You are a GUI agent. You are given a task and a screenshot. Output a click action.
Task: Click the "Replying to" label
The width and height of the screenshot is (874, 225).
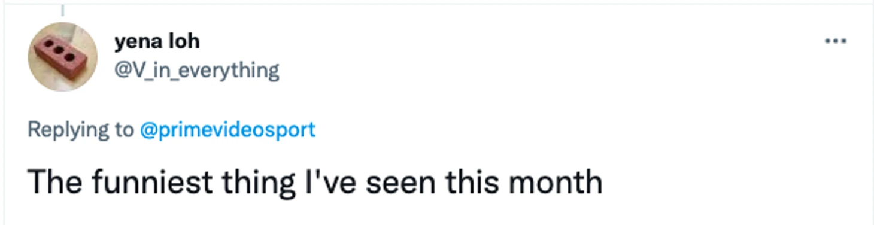(81, 130)
